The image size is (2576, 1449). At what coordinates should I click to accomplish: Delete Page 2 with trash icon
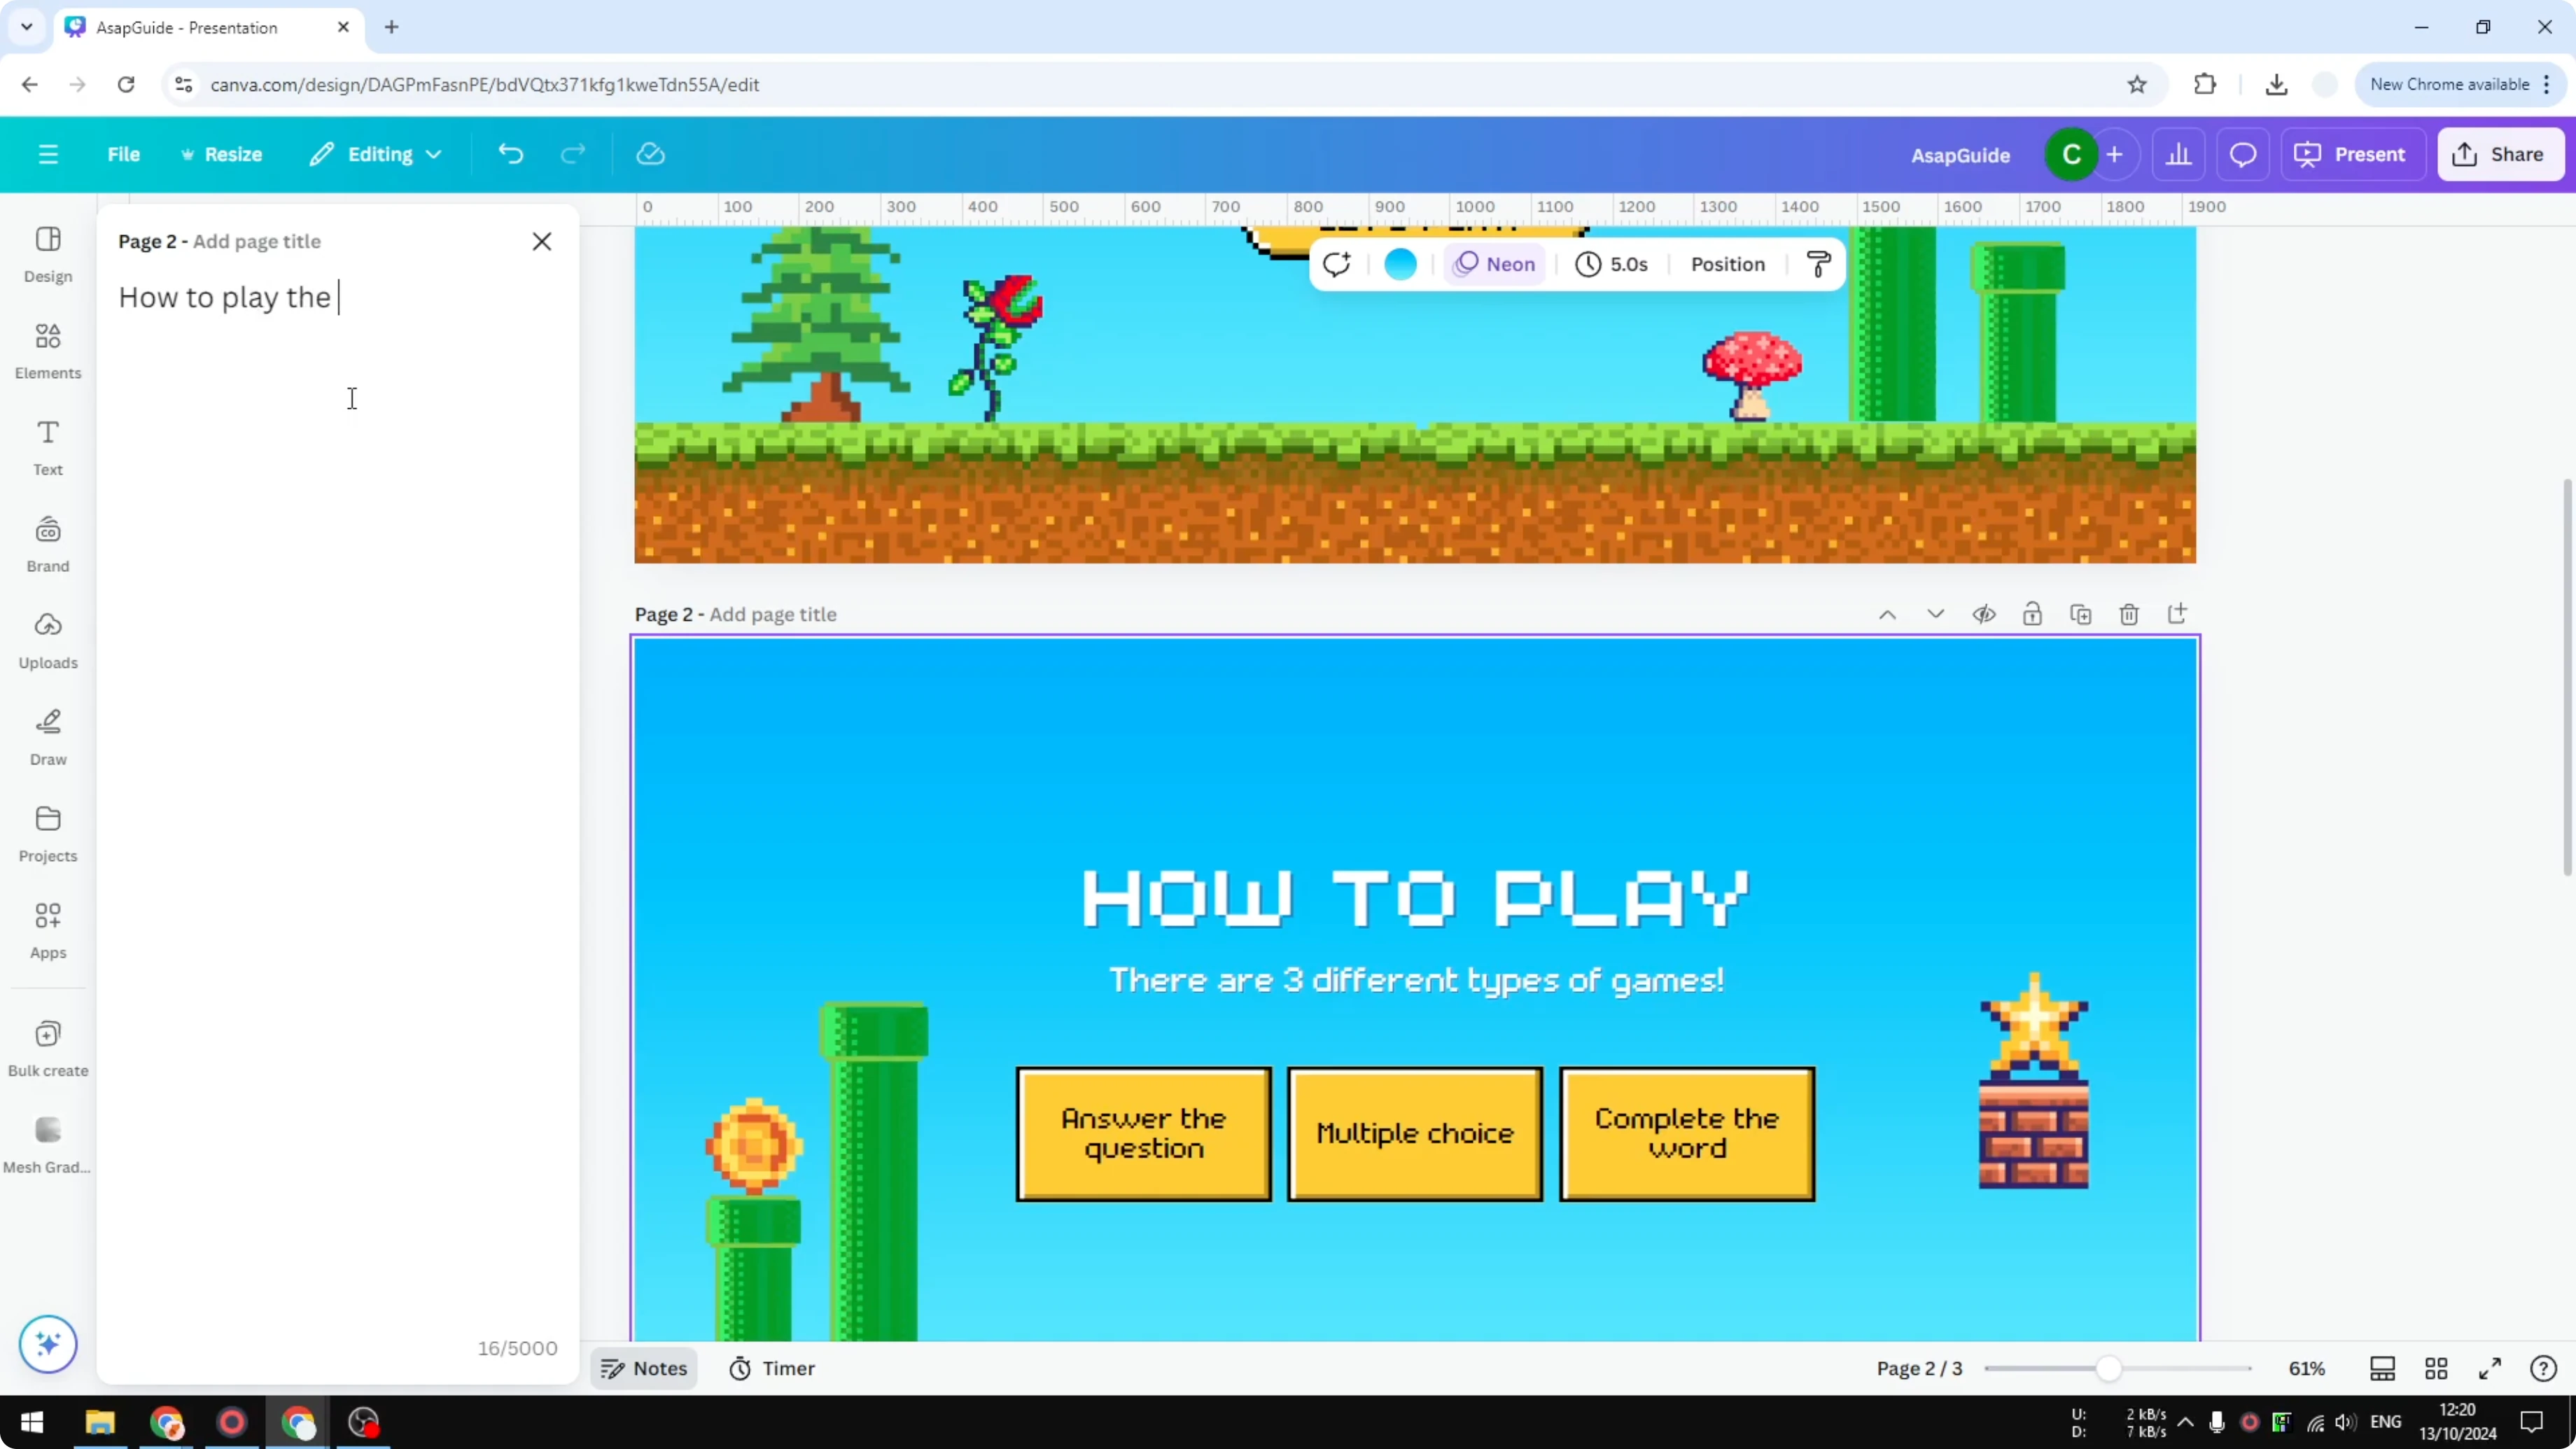tap(2129, 614)
